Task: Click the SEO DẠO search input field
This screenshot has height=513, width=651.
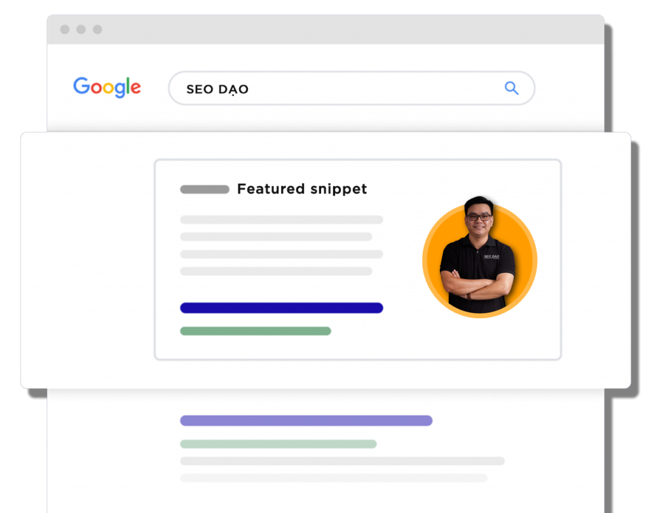Action: tap(352, 88)
